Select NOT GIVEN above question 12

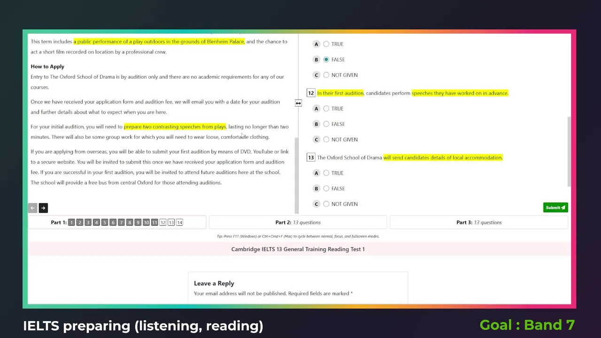coord(326,75)
